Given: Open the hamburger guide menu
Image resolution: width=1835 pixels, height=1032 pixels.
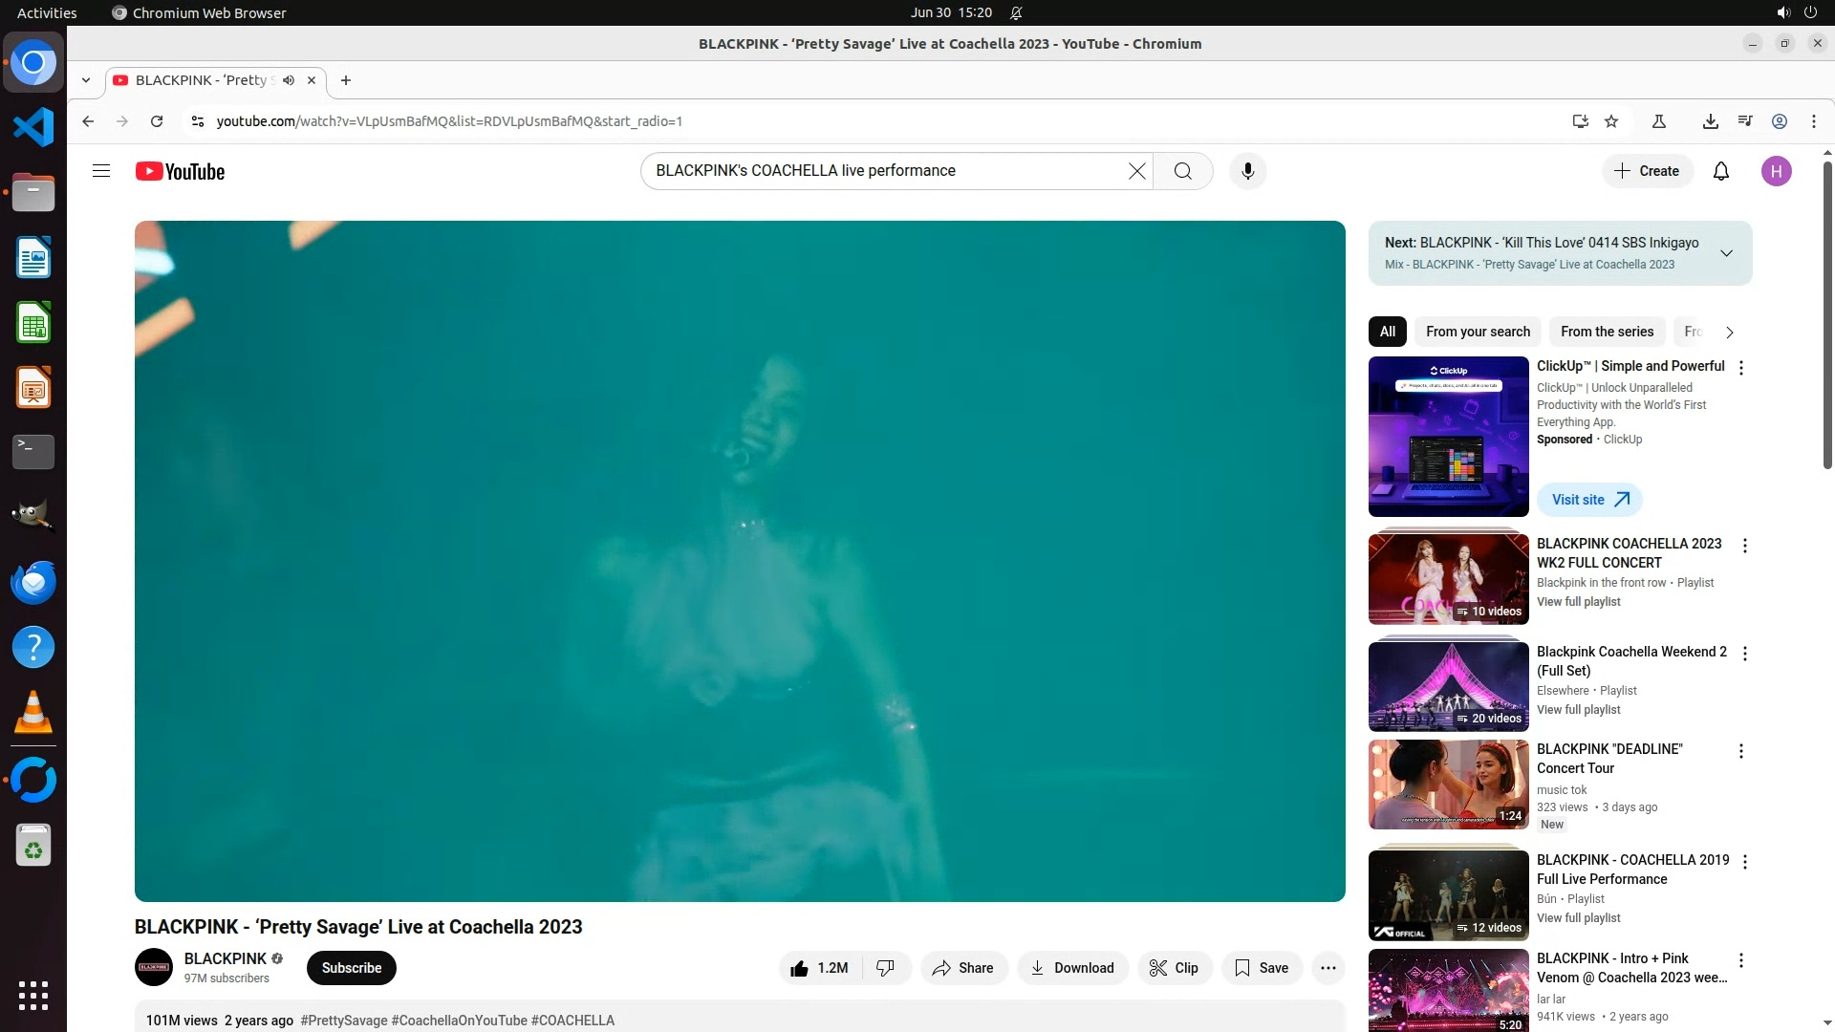Looking at the screenshot, I should (101, 171).
